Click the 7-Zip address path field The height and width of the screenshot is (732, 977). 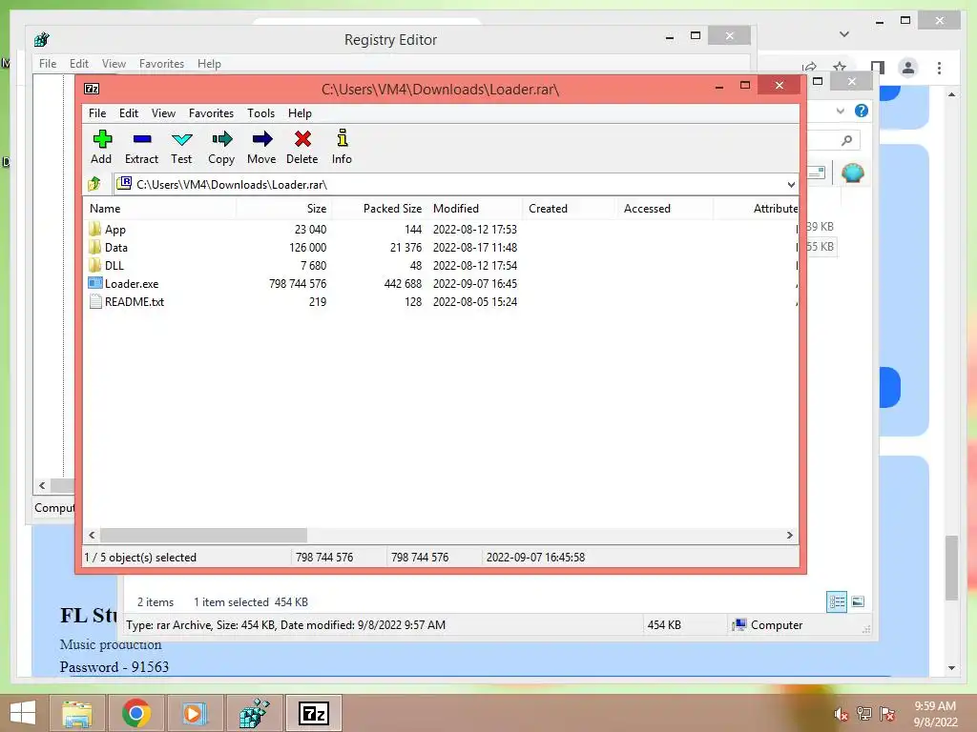(x=455, y=184)
